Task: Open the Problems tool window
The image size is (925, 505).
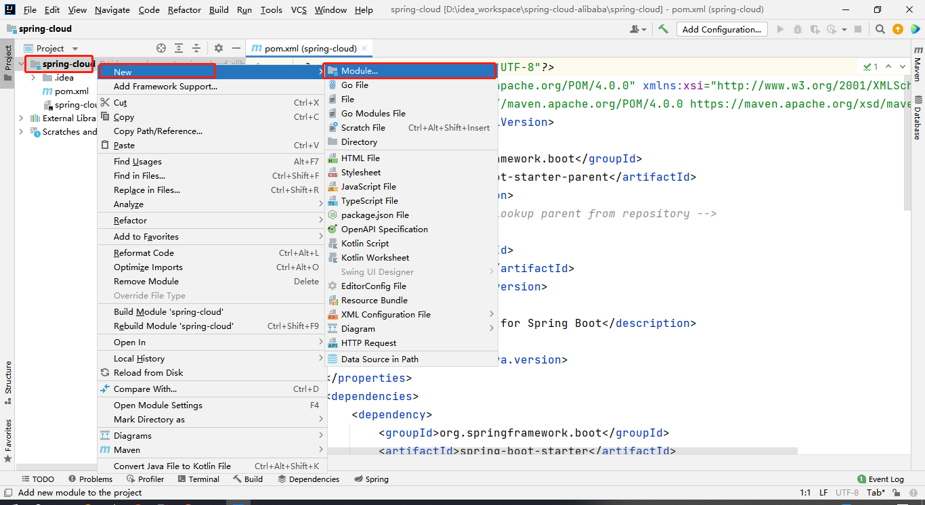Action: (90, 479)
